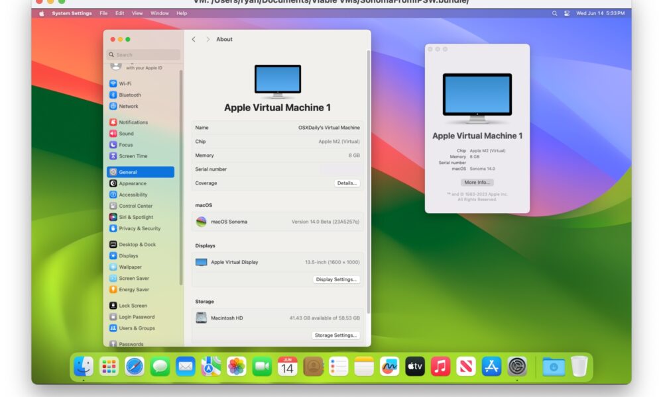This screenshot has height=397, width=663.
Task: Open the View menu
Action: point(137,13)
